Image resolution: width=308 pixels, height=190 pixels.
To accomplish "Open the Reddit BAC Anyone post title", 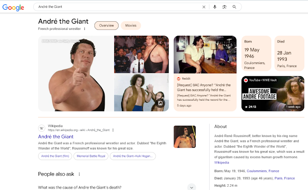I will (x=204, y=87).
